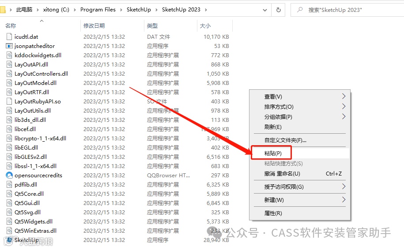Click the icudtl.dat file icon
Image resolution: width=404 pixels, height=249 pixels.
9,37
